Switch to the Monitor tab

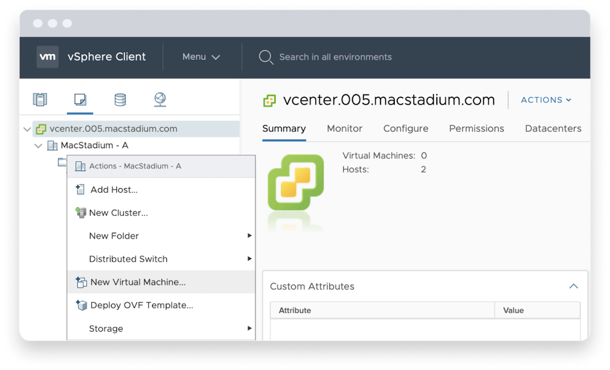[x=345, y=129]
